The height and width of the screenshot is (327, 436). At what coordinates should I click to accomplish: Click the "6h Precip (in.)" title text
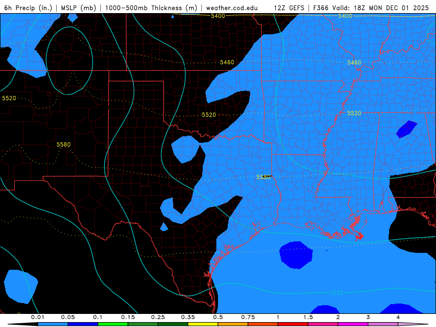click(28, 8)
